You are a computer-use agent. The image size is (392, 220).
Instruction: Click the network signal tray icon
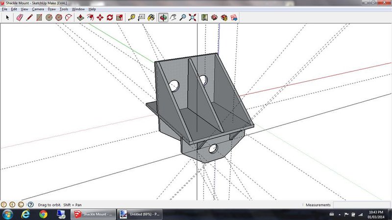point(361,214)
